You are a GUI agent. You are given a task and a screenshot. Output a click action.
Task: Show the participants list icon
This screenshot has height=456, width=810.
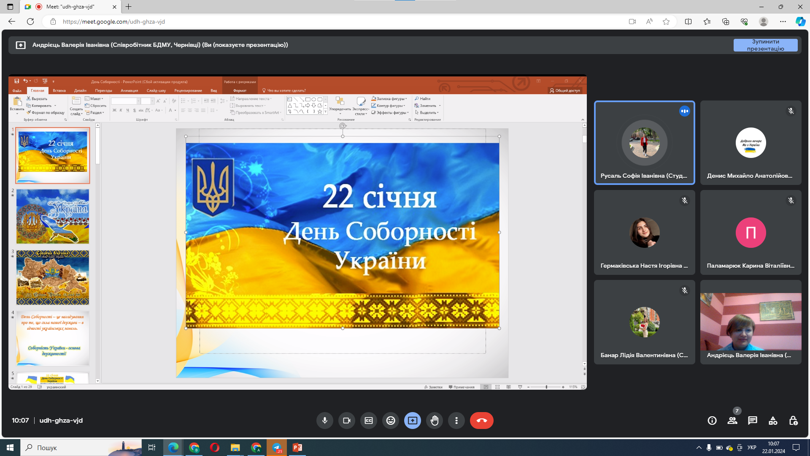(x=732, y=421)
